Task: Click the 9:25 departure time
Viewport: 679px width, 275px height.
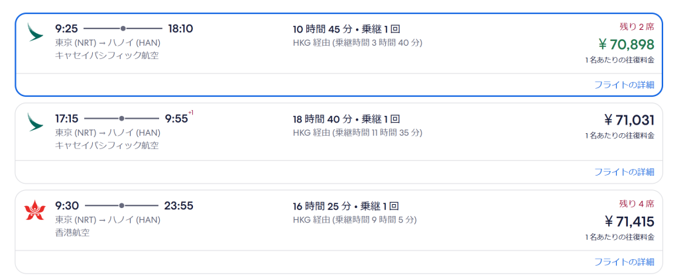Action: [x=66, y=28]
